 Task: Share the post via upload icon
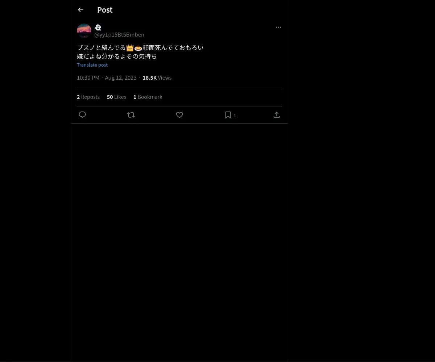[277, 115]
